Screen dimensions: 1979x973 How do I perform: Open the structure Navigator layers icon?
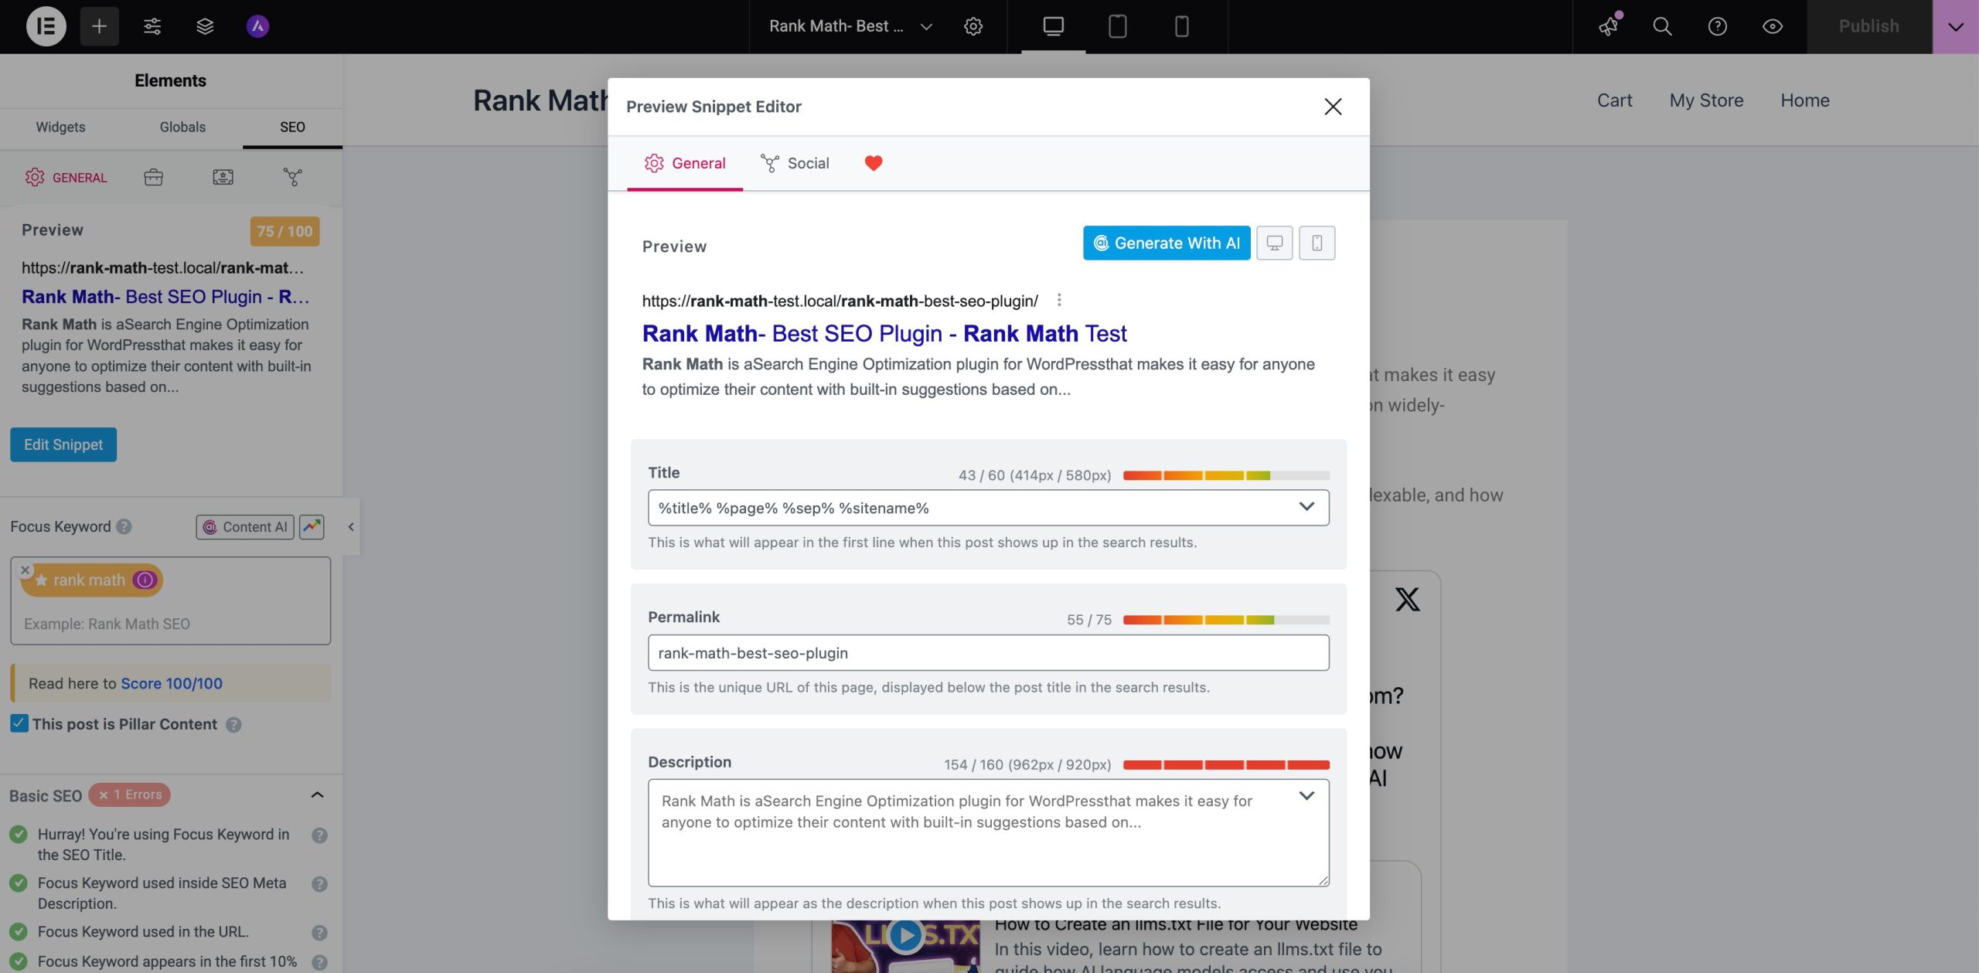(x=204, y=26)
